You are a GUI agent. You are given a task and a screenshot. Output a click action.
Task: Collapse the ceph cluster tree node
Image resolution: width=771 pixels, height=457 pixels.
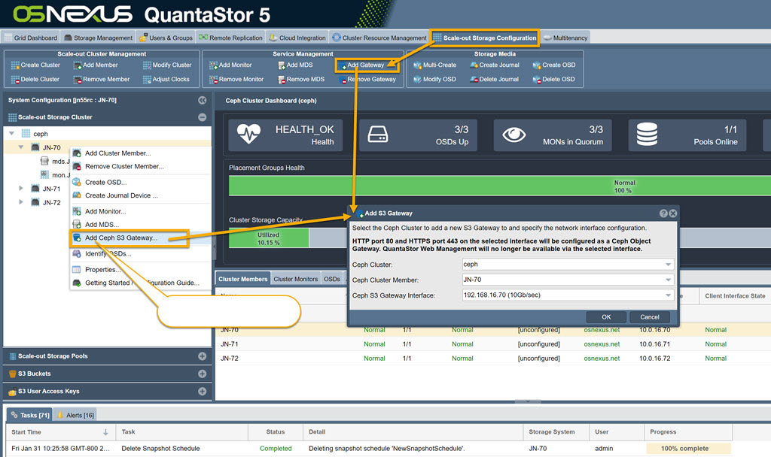point(11,134)
